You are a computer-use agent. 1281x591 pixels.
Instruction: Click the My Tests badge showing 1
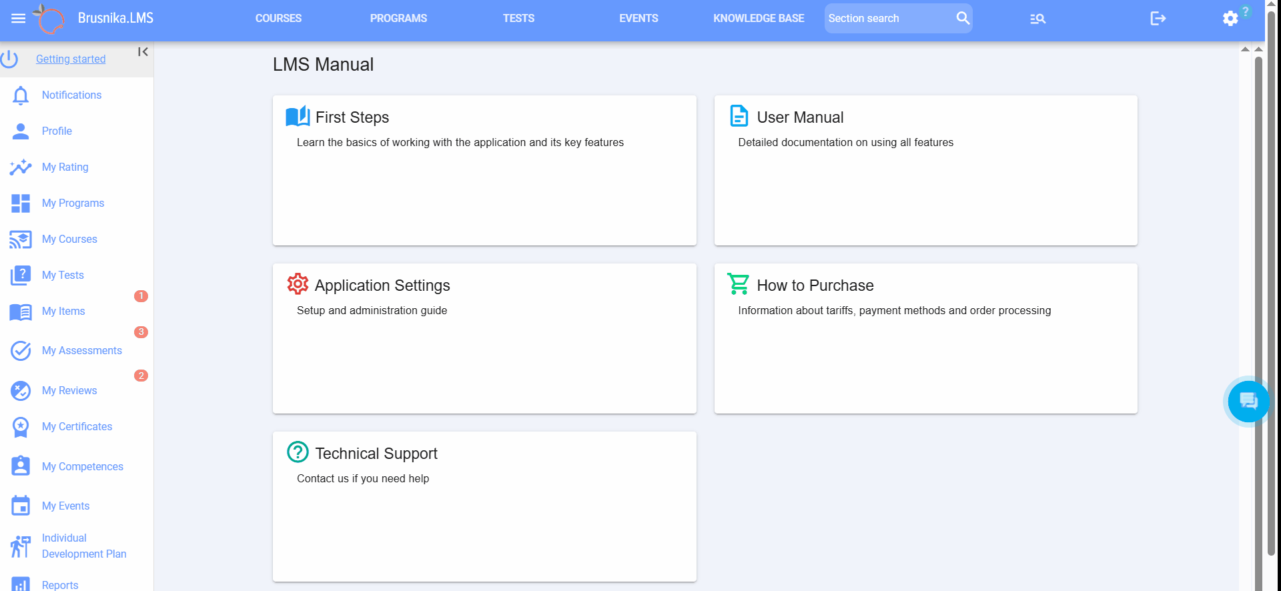141,296
